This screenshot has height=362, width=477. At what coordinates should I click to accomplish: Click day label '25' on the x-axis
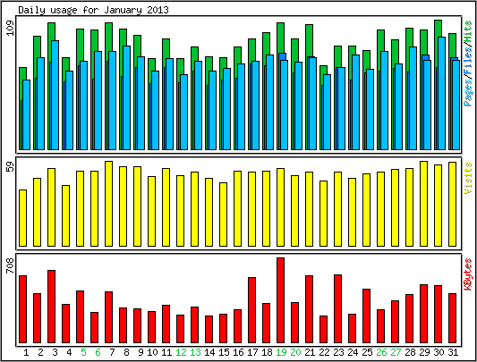[367, 352]
